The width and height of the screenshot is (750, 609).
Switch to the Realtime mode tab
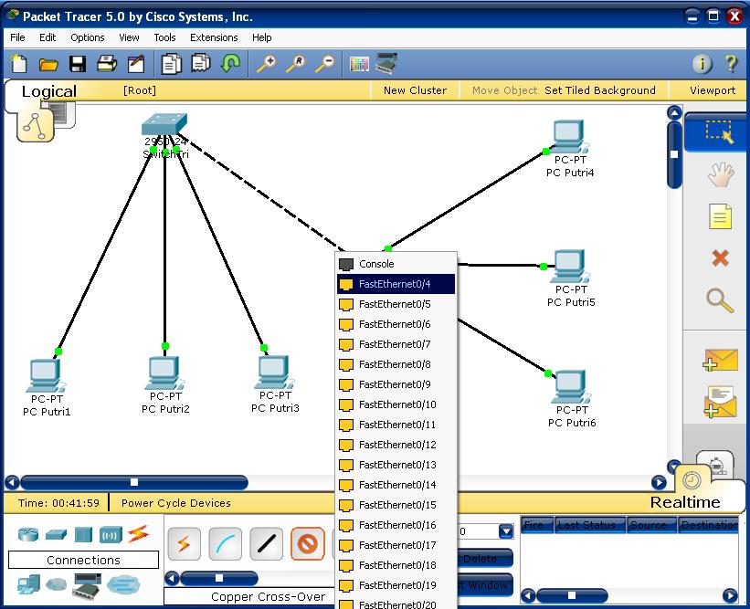click(685, 502)
